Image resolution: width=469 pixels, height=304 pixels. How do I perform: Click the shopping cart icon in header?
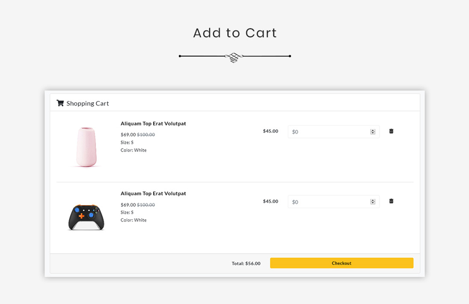60,103
